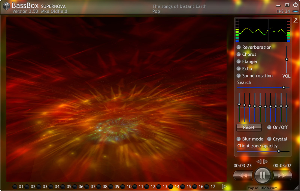
Task: Turn on the Flanger effect
Action: [x=239, y=61]
